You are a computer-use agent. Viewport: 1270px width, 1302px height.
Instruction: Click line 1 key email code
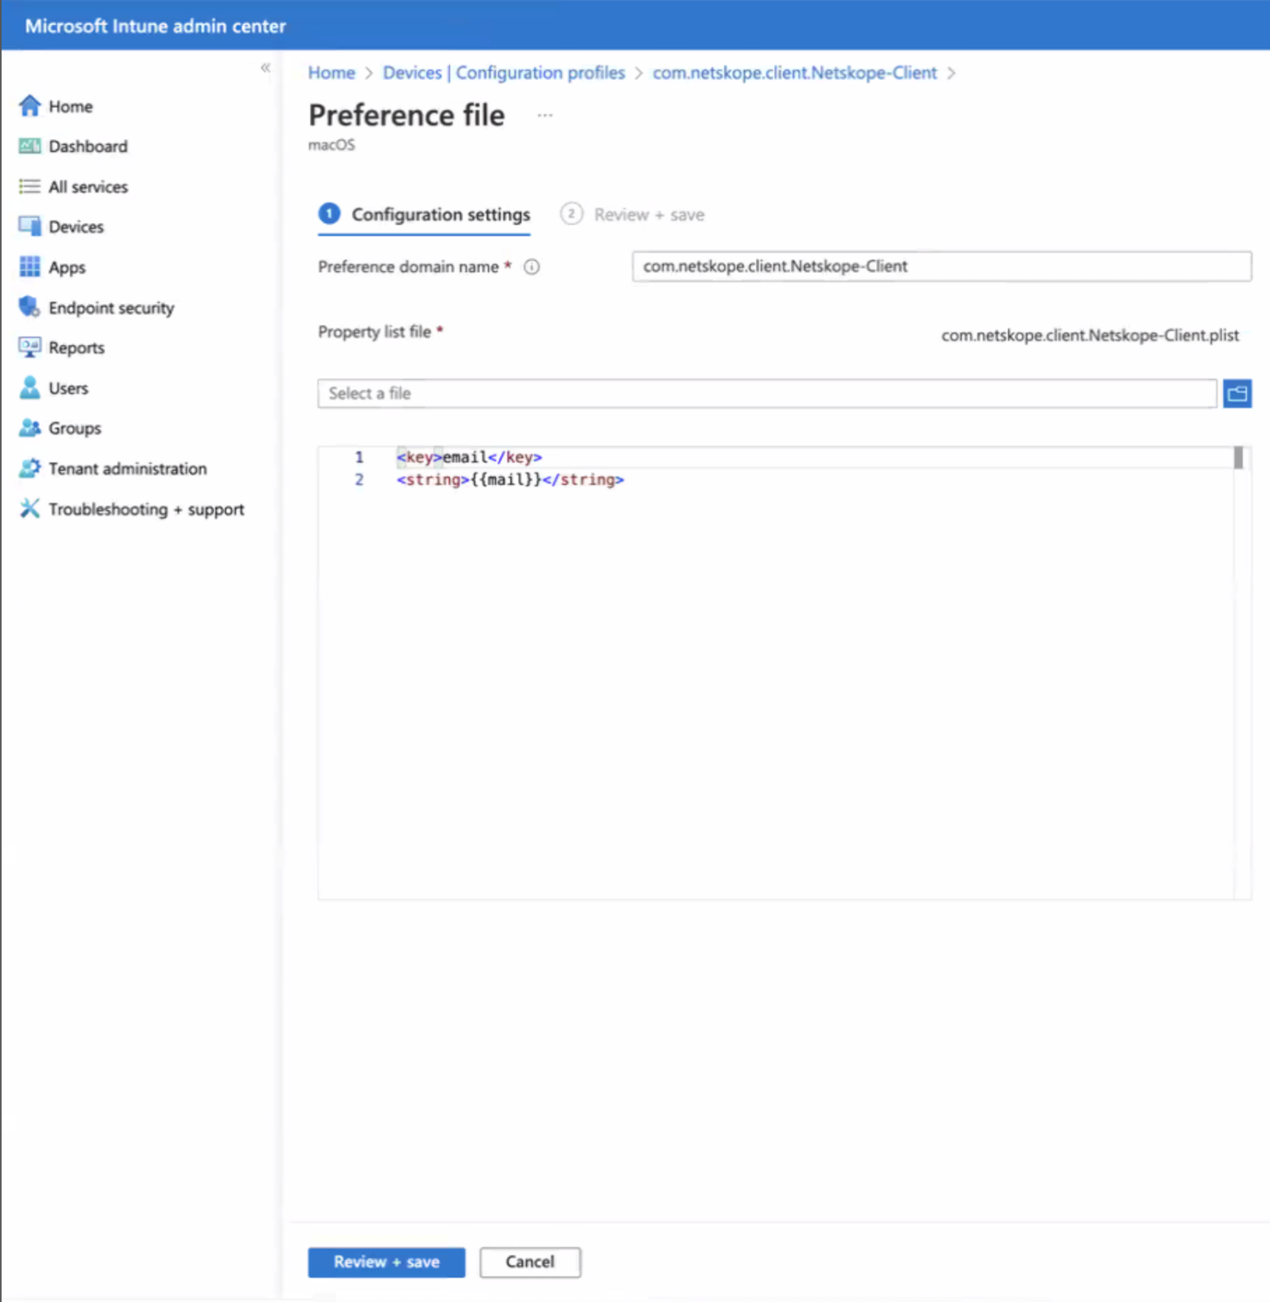coord(469,457)
